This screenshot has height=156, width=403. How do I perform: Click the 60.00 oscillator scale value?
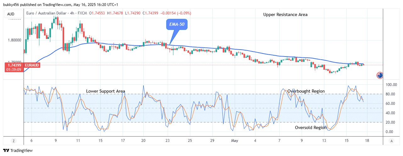390,104
